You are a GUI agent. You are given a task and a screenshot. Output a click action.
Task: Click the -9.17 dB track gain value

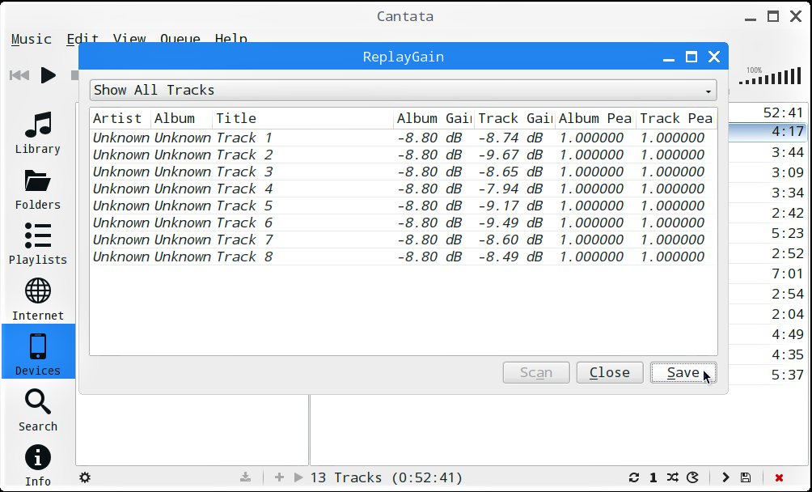coord(510,206)
